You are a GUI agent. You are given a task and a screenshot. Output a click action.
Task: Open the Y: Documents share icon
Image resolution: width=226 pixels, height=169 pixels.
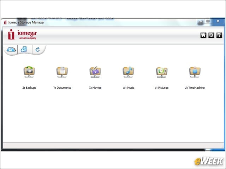point(62,72)
